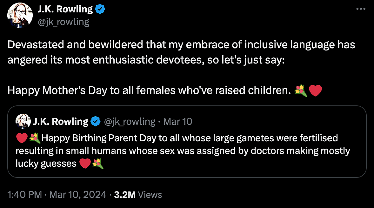Open the Mar 10 date link on the quoted tweet

point(177,121)
